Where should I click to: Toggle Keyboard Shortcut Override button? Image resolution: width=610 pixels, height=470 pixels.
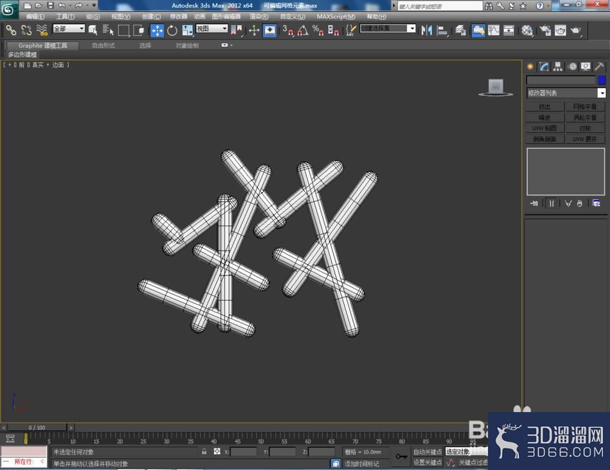[270, 30]
